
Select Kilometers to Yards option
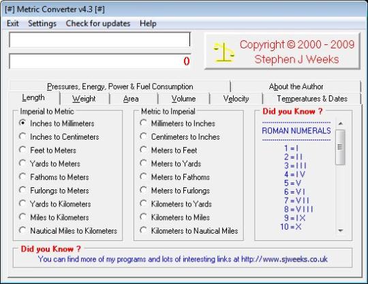click(176, 204)
